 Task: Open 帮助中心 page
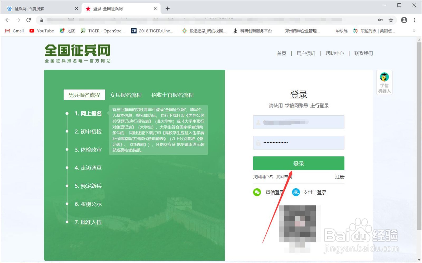tap(335, 53)
